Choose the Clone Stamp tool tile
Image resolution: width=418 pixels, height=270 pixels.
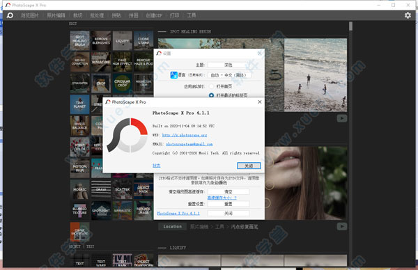point(144,41)
